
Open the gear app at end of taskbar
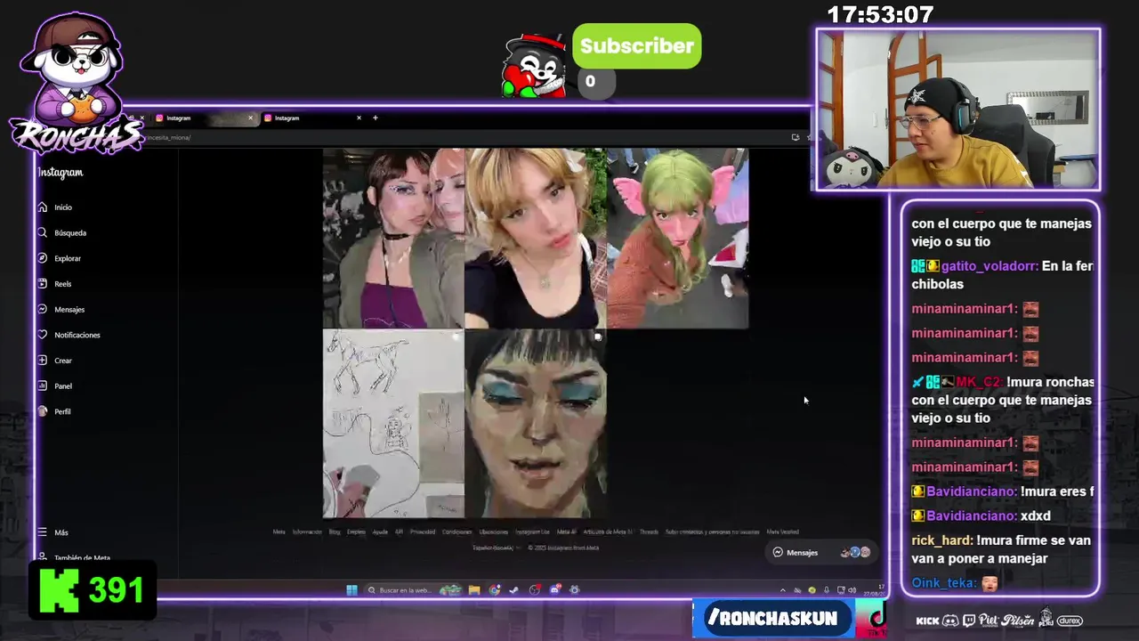(574, 589)
